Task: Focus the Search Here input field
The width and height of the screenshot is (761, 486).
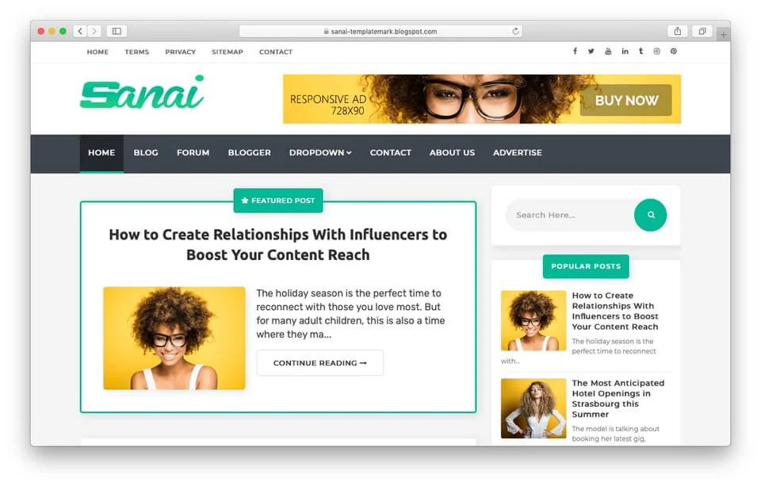Action: [x=570, y=215]
